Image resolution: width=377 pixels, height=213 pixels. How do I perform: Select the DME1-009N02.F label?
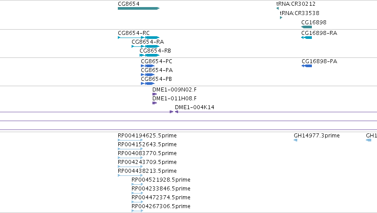(174, 90)
